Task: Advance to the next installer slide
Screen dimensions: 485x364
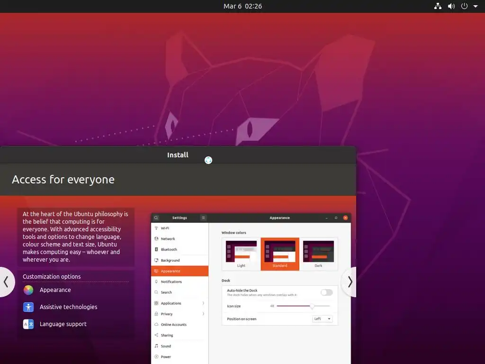Action: [x=350, y=282]
